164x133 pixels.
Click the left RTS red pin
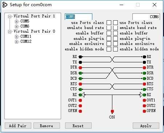pyautogui.click(x=80, y=84)
